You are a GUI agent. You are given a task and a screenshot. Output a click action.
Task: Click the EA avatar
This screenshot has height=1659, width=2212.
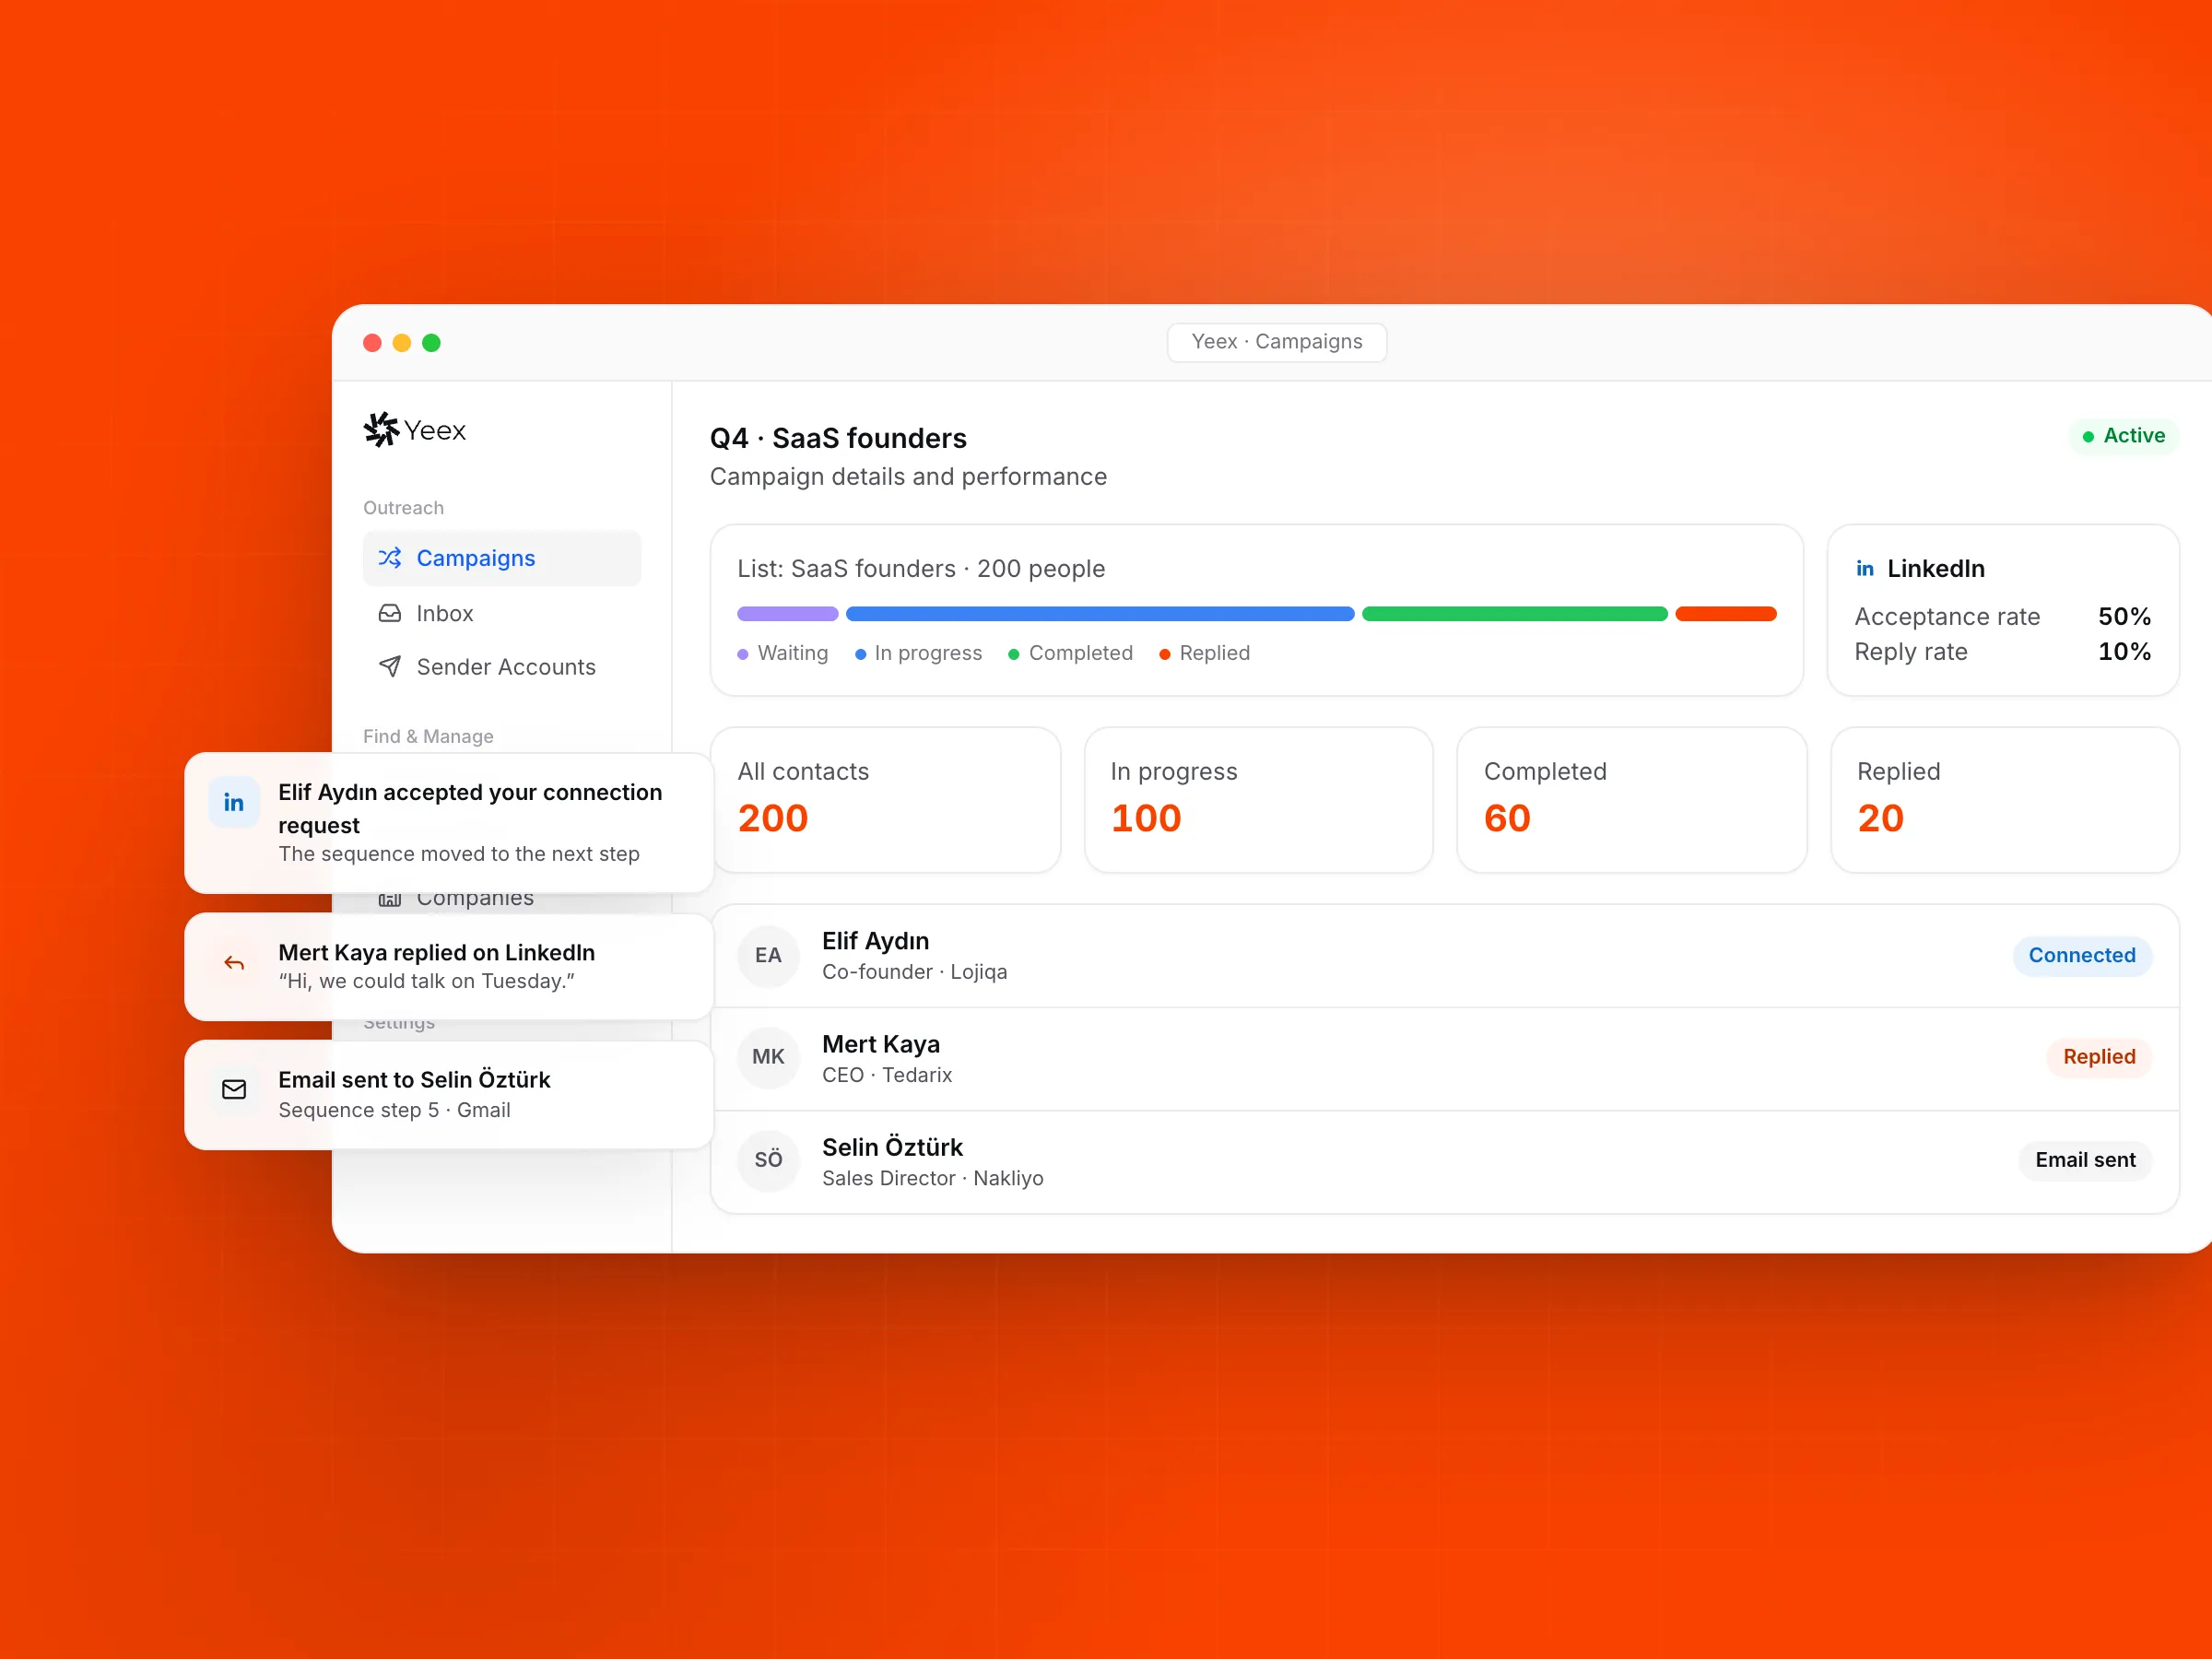point(768,956)
